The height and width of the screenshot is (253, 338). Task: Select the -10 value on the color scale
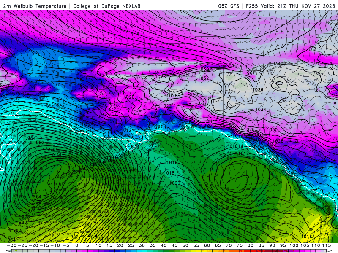tap(55, 245)
